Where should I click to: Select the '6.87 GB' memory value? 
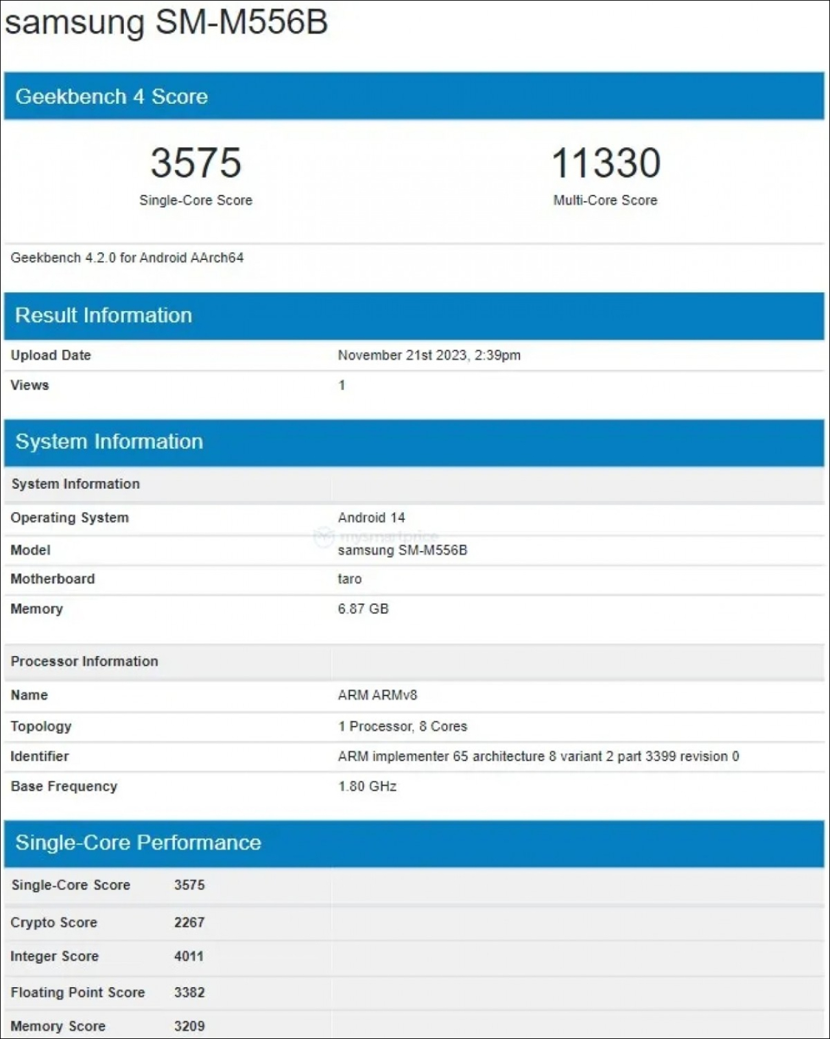coord(363,609)
